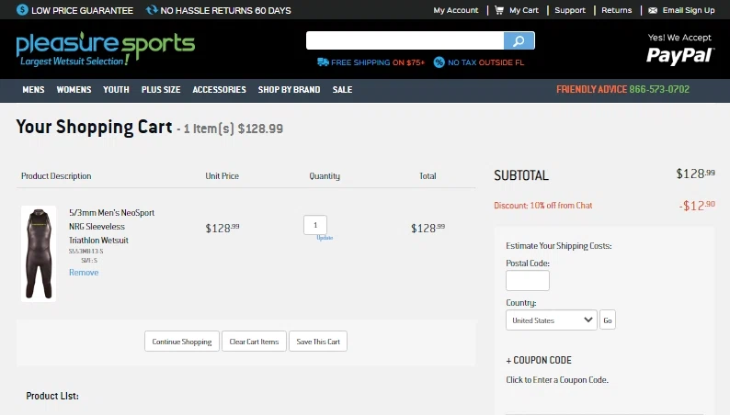Open the Support link
The height and width of the screenshot is (415, 730).
[x=570, y=10]
